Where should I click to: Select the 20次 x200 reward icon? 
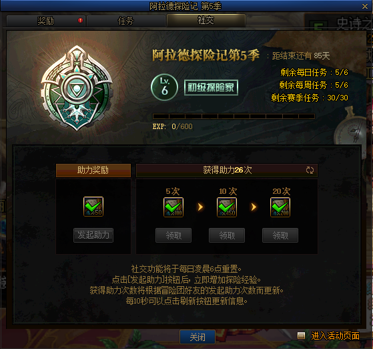click(280, 207)
